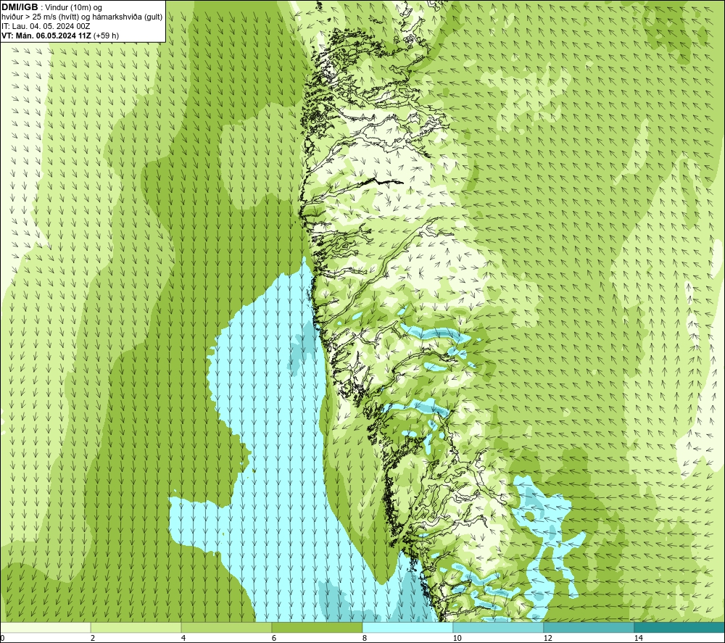Click the 'hviður > 25 m/s' legend line

pyautogui.click(x=82, y=17)
